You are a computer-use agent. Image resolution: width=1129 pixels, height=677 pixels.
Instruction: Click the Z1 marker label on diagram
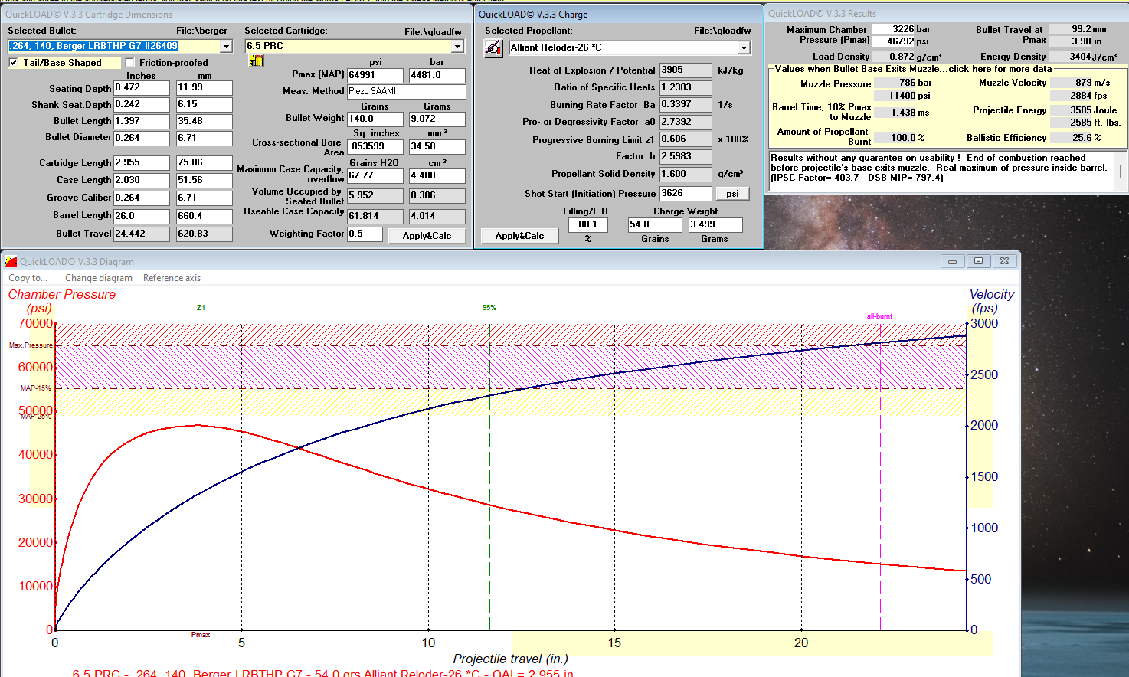click(201, 308)
